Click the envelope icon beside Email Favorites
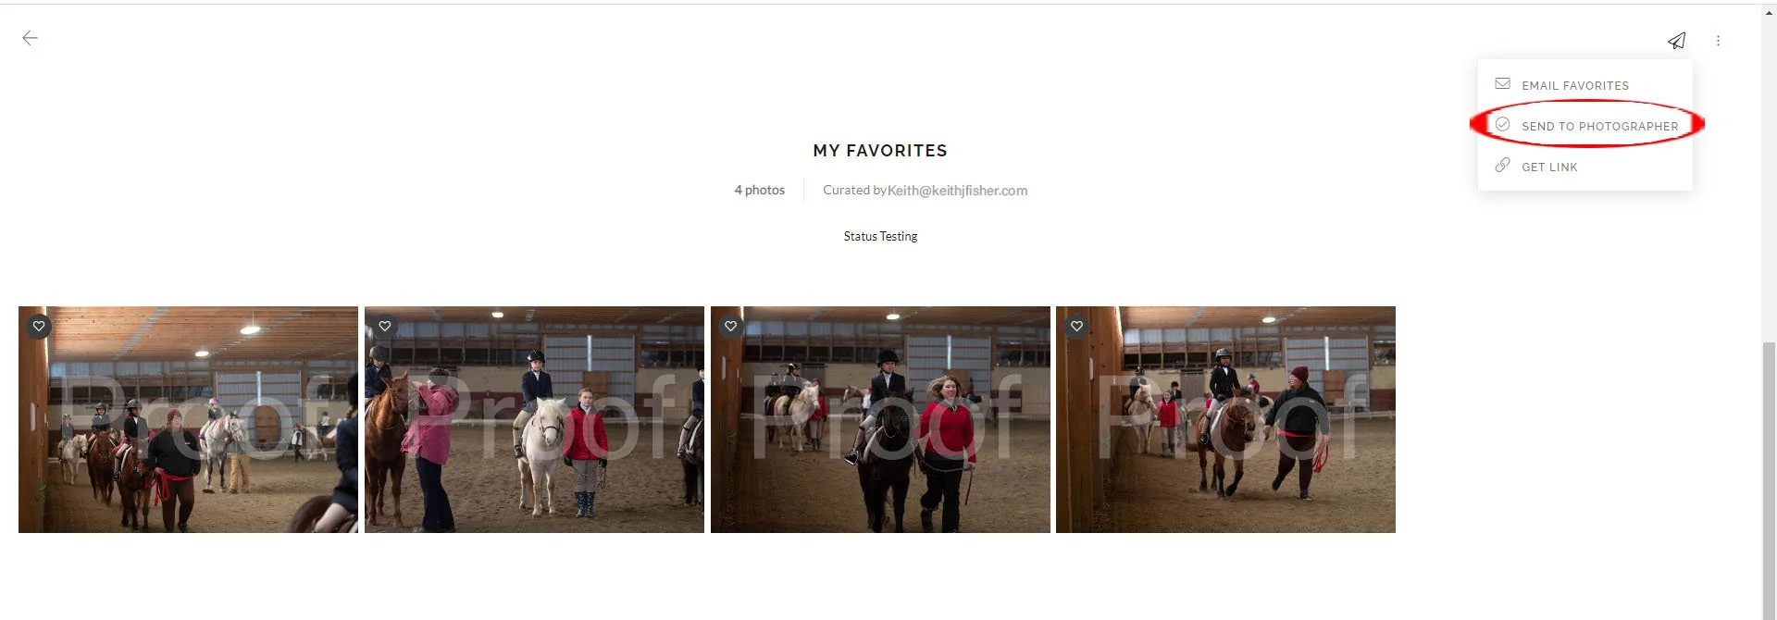The height and width of the screenshot is (620, 1777). click(x=1502, y=84)
